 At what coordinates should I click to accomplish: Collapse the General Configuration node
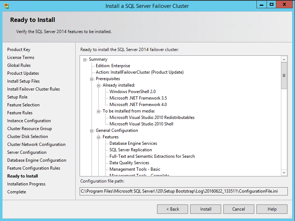pyautogui.click(x=91, y=131)
